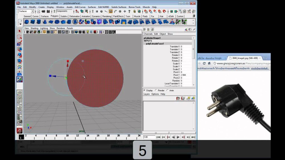The height and width of the screenshot is (160, 285).
Task: Select the Anim radio button
Action: pyautogui.click(x=167, y=90)
